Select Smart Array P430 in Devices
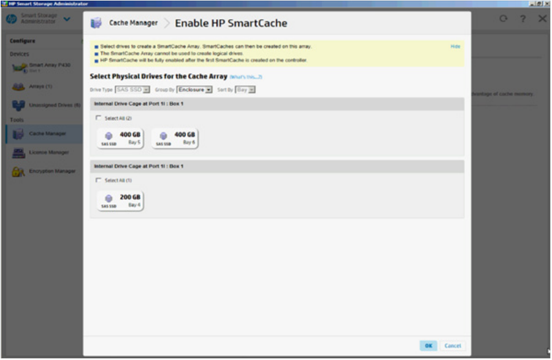This screenshot has height=360, width=552. [x=50, y=65]
